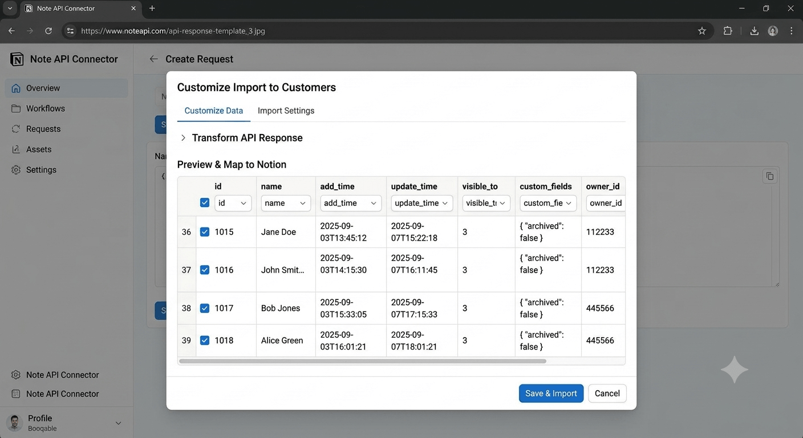Screen dimensions: 803x438
Task: Reload the page with browser refresh icon
Action: [x=48, y=31]
